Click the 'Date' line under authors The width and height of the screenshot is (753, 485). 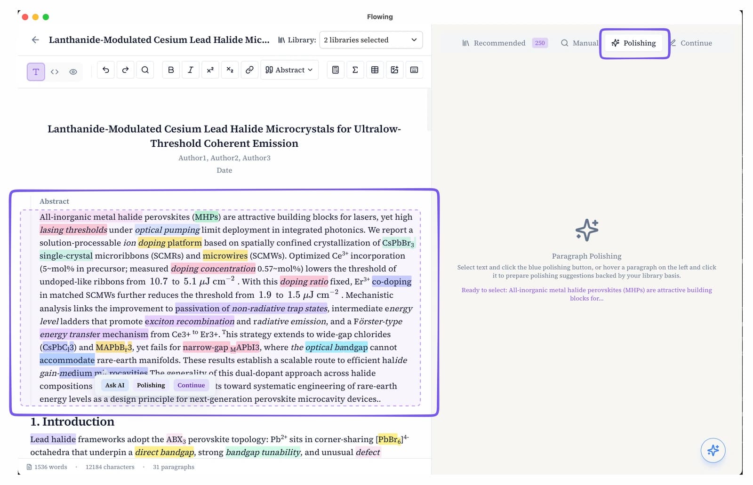pyautogui.click(x=224, y=170)
